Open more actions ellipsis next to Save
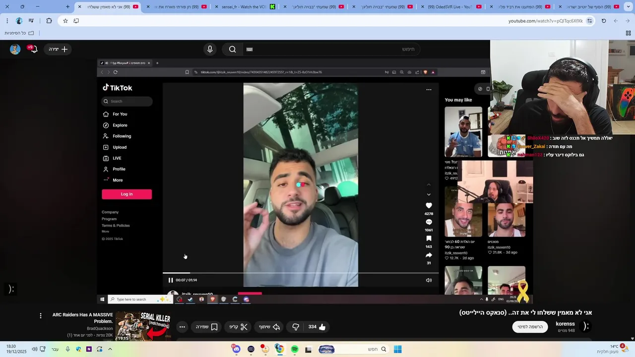Screen dimensions: 635x357 coord(182,327)
